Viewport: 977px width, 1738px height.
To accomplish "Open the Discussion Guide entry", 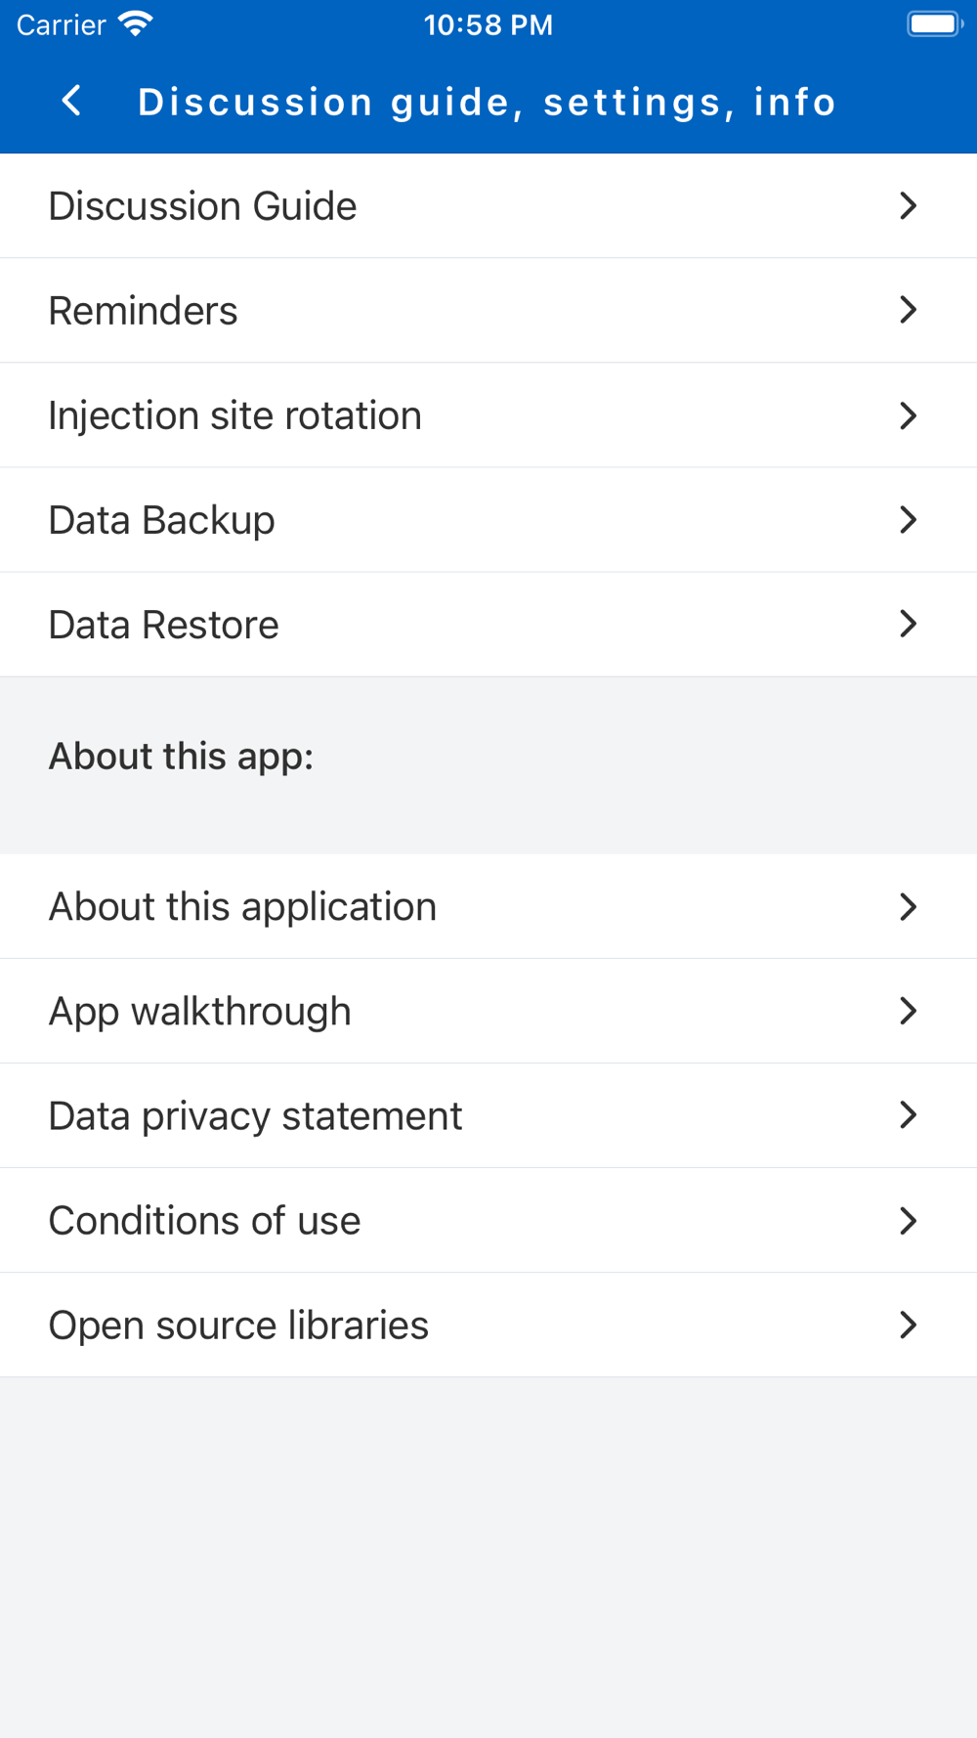I will (488, 206).
